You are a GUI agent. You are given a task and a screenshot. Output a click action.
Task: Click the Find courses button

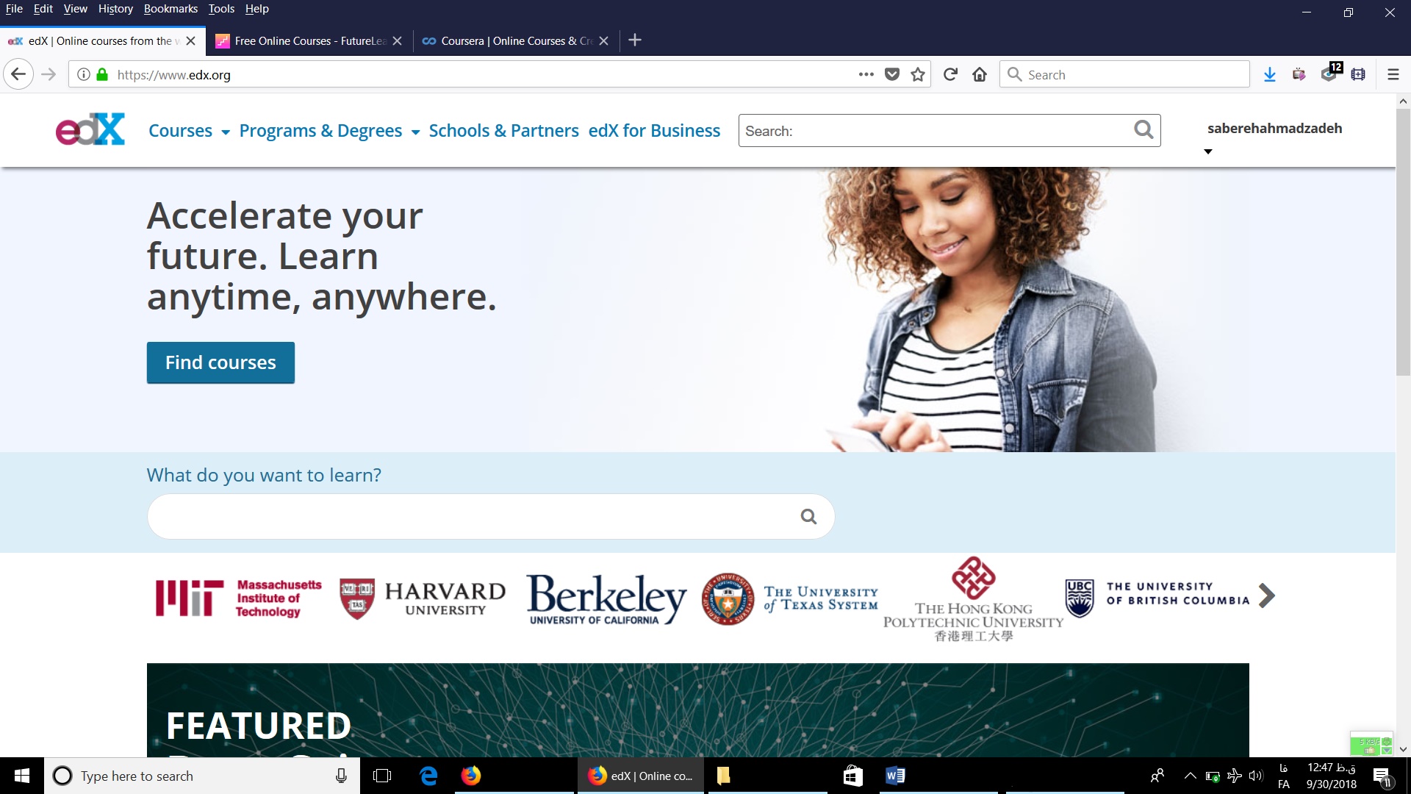(220, 362)
